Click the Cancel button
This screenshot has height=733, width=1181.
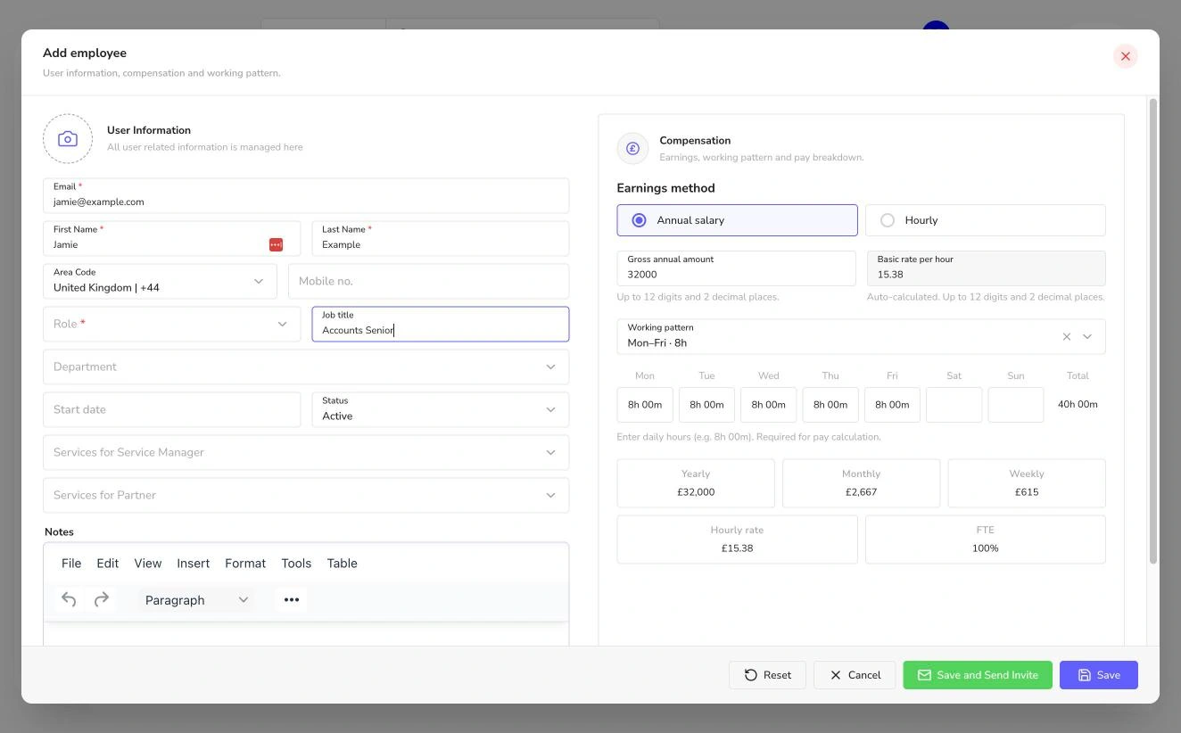click(x=855, y=675)
